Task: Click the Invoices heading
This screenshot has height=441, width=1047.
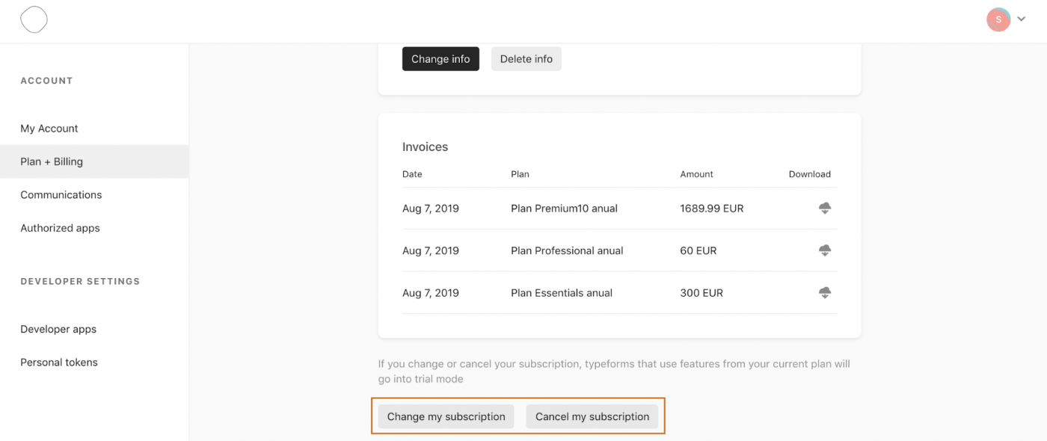Action: [426, 147]
